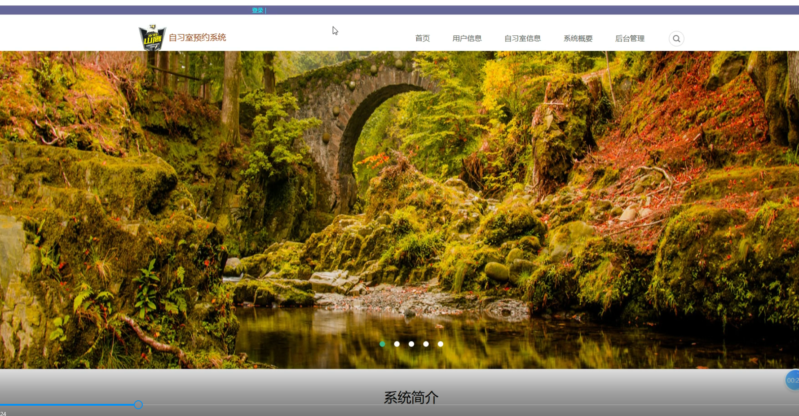Open the 首页 navigation item
This screenshot has width=799, height=416.
(x=422, y=39)
